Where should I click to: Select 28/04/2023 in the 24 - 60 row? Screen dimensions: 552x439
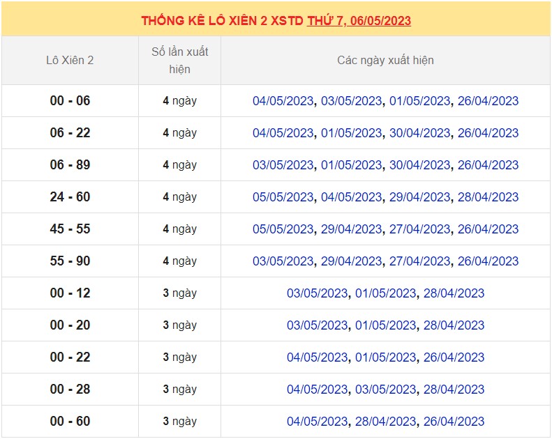point(488,197)
